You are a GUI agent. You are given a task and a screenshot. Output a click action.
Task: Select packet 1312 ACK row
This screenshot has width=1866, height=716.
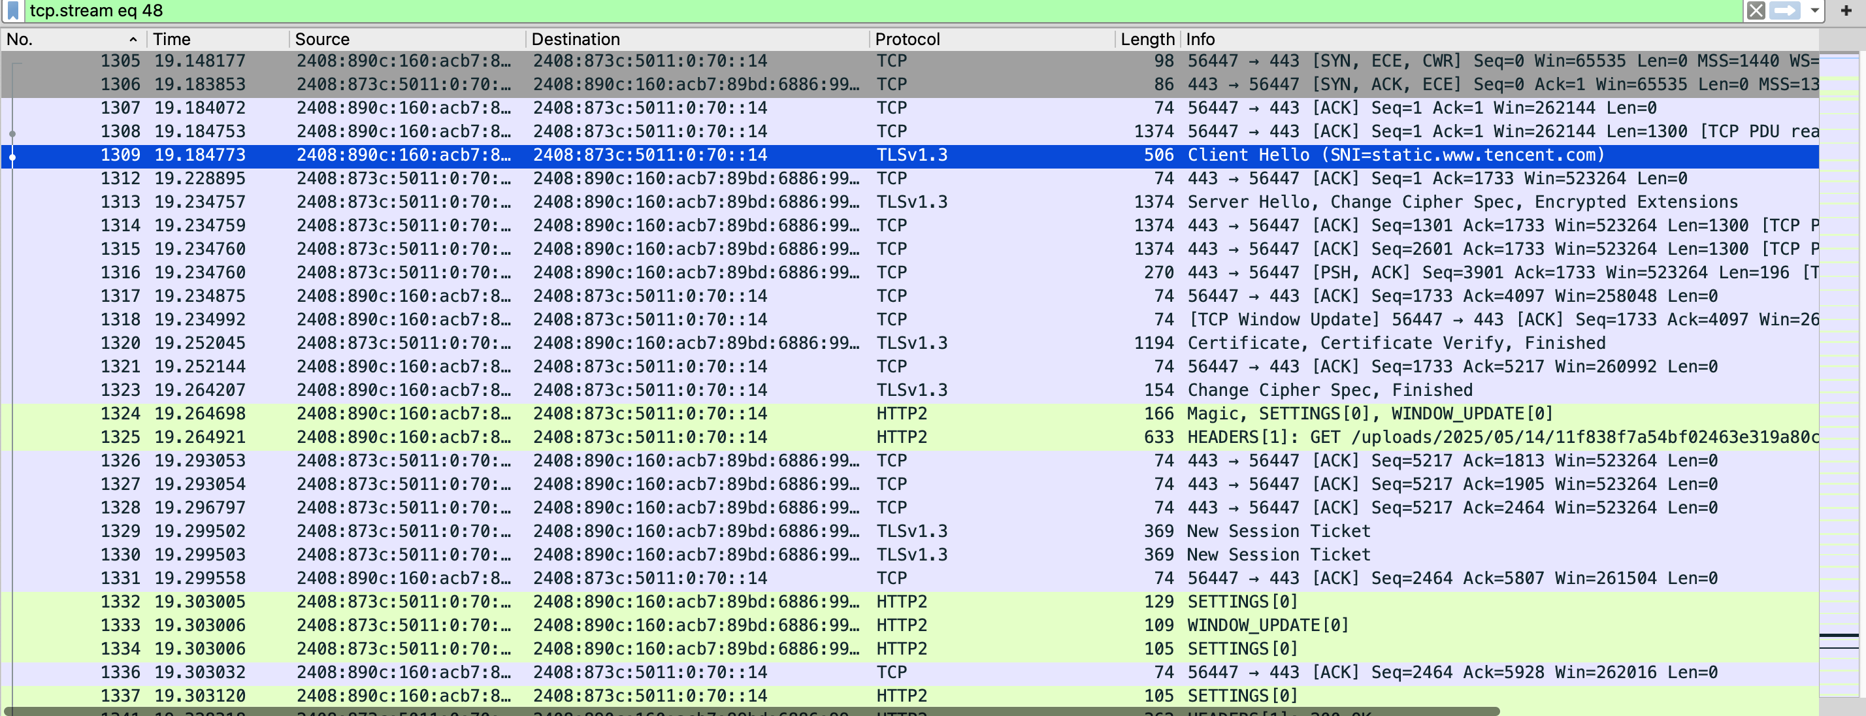910,180
